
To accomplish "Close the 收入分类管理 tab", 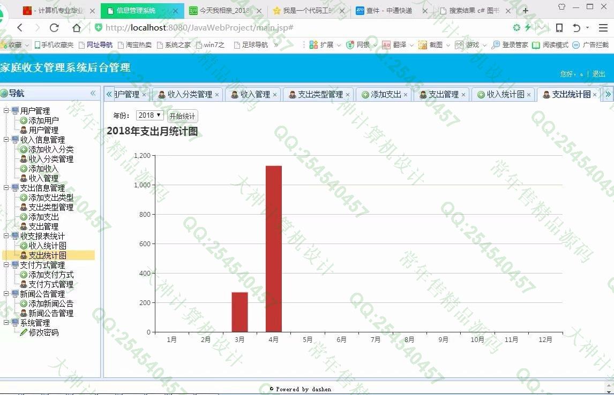I will (217, 95).
